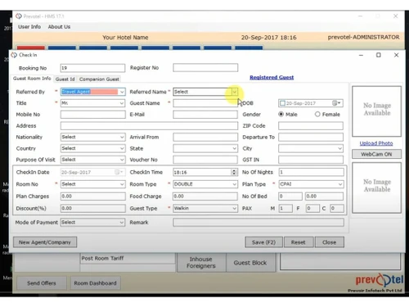
Task: Click the Guest Name input field
Action: (x=205, y=103)
